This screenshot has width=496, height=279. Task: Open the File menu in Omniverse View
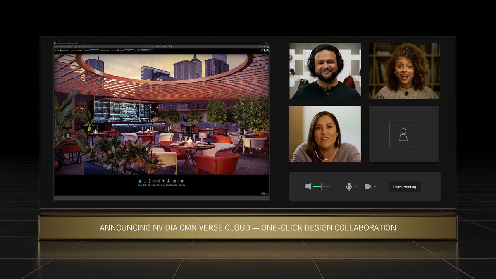click(56, 47)
